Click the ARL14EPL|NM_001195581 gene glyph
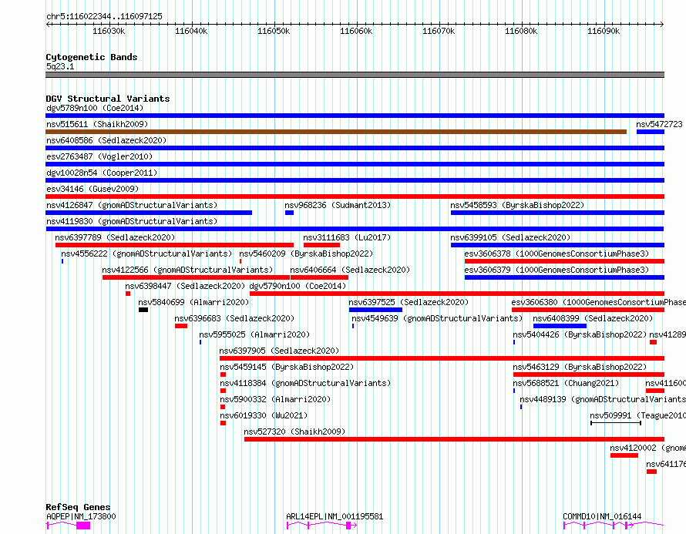Image resolution: width=686 pixels, height=534 pixels. pos(321,526)
